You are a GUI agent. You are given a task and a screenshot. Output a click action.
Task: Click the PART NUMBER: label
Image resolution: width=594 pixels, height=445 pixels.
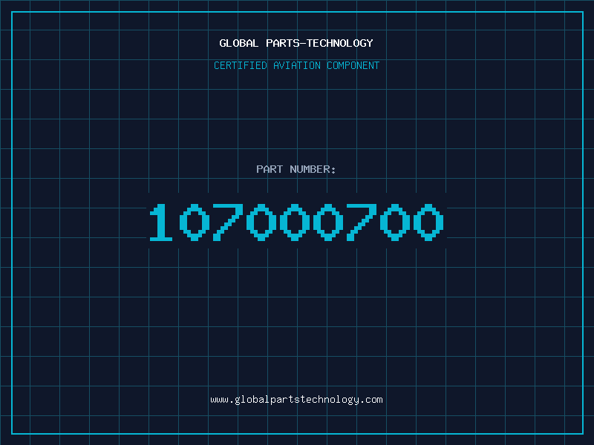[296, 169]
